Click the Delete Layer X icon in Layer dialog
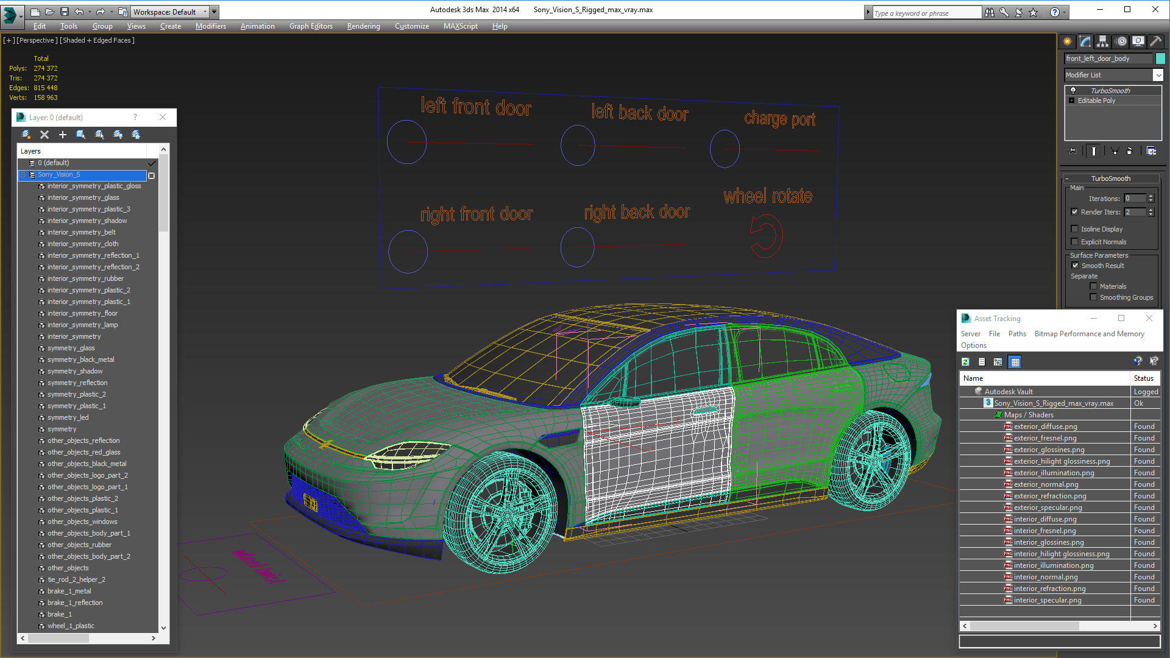 click(44, 135)
